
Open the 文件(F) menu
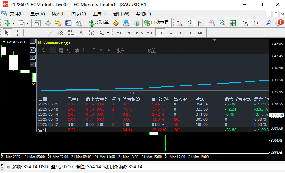click(x=16, y=14)
